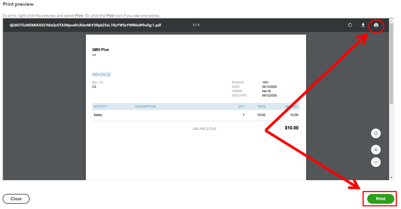
Task: Click the ACTIVITY column header
Action: [x=100, y=107]
